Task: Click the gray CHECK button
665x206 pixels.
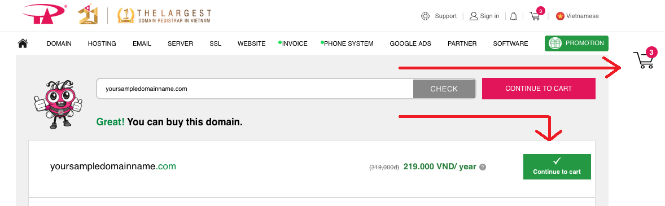Action: tap(444, 89)
